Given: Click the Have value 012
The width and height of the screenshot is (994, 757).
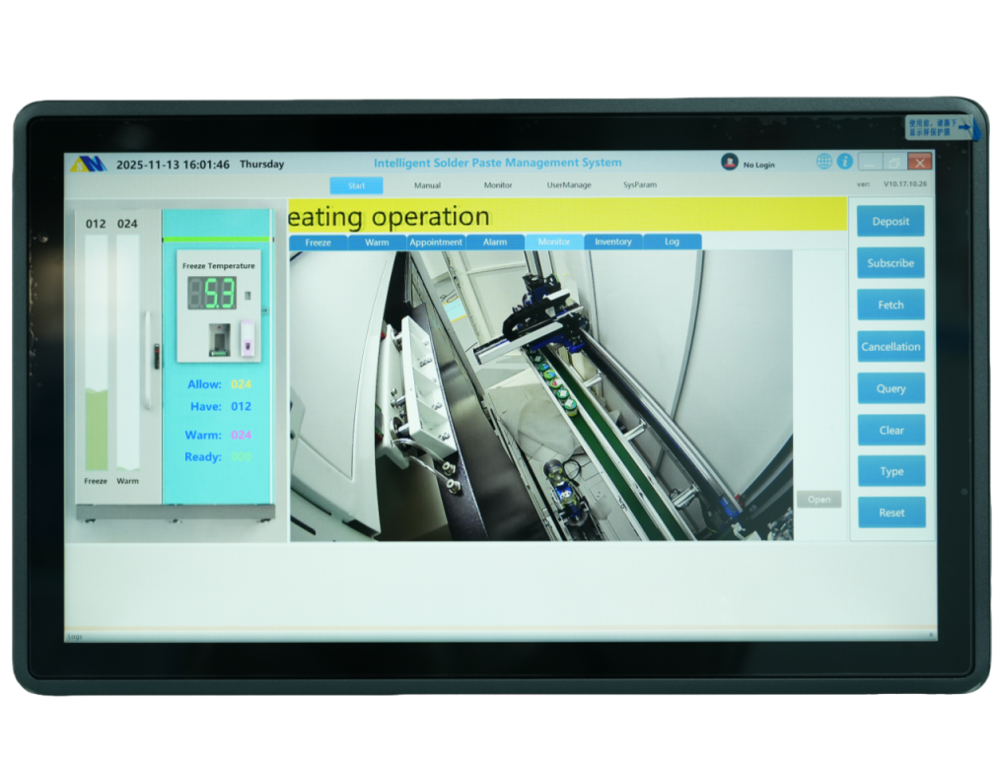Looking at the screenshot, I should (241, 406).
